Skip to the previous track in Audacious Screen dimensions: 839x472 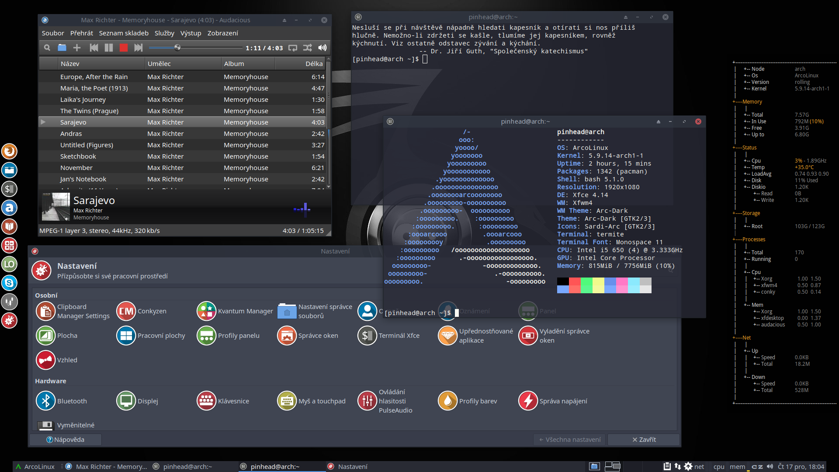click(94, 48)
